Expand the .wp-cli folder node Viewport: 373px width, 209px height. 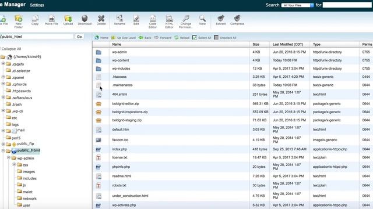point(3,111)
